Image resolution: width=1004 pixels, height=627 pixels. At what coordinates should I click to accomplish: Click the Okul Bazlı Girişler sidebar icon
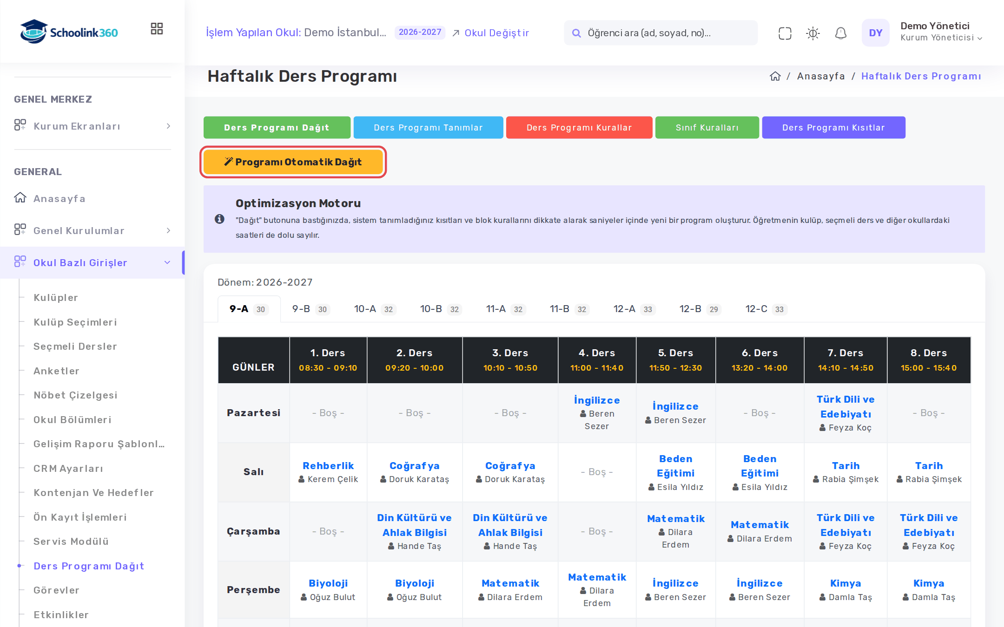20,261
